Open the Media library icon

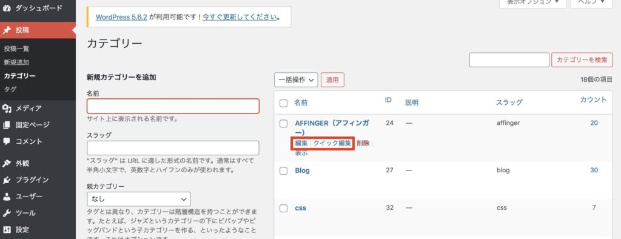click(x=6, y=108)
